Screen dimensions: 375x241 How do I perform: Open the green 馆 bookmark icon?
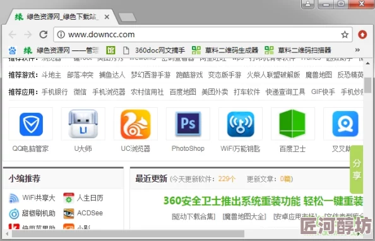click(x=110, y=50)
